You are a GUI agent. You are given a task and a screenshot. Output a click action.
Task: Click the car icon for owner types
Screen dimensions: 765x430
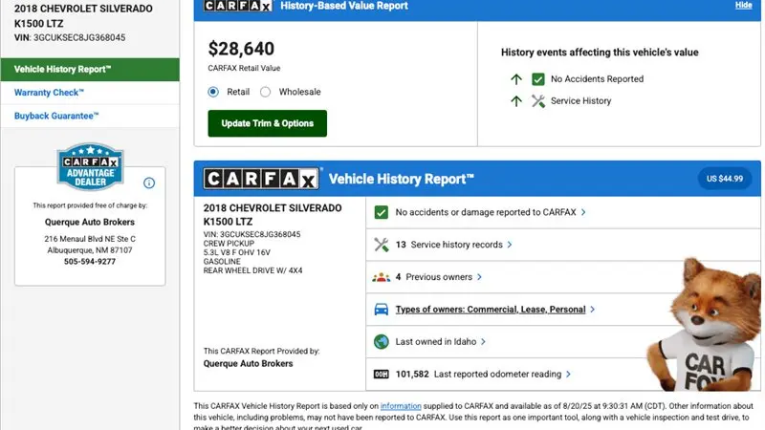(x=381, y=309)
